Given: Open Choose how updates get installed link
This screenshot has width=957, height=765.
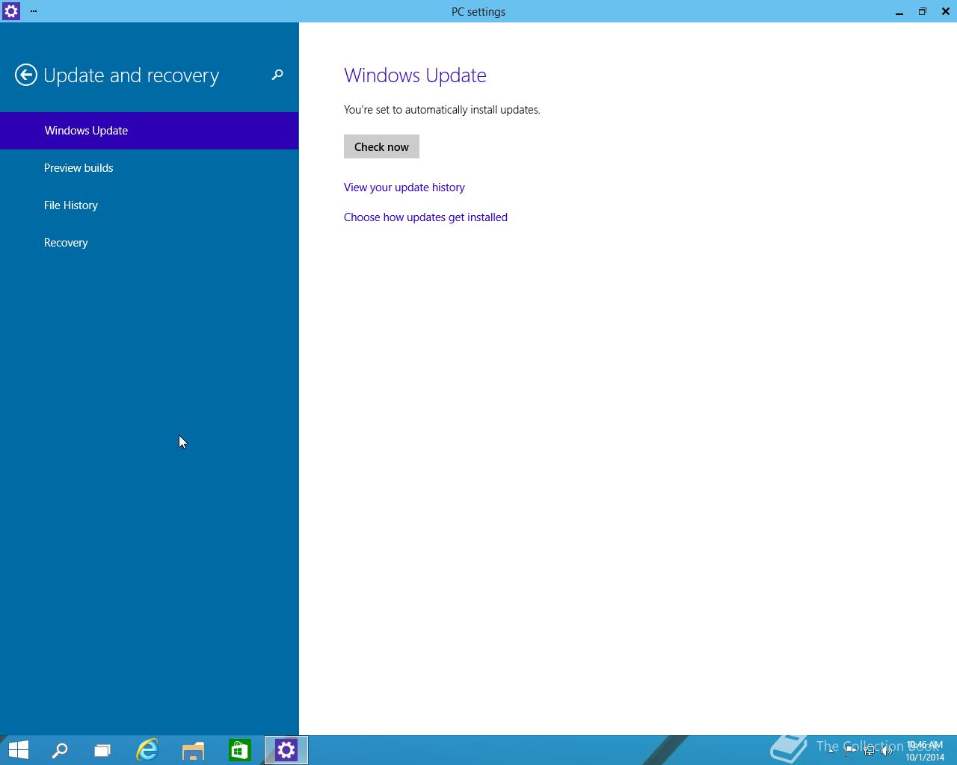Looking at the screenshot, I should [x=425, y=217].
